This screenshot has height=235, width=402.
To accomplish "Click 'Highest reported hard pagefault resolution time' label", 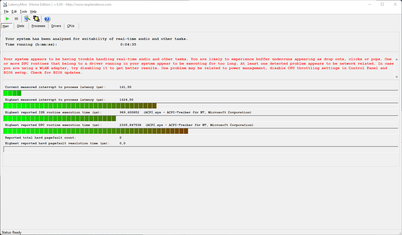I will [57, 143].
